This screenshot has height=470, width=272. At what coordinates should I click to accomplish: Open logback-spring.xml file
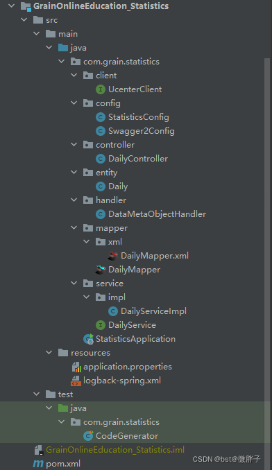click(122, 381)
